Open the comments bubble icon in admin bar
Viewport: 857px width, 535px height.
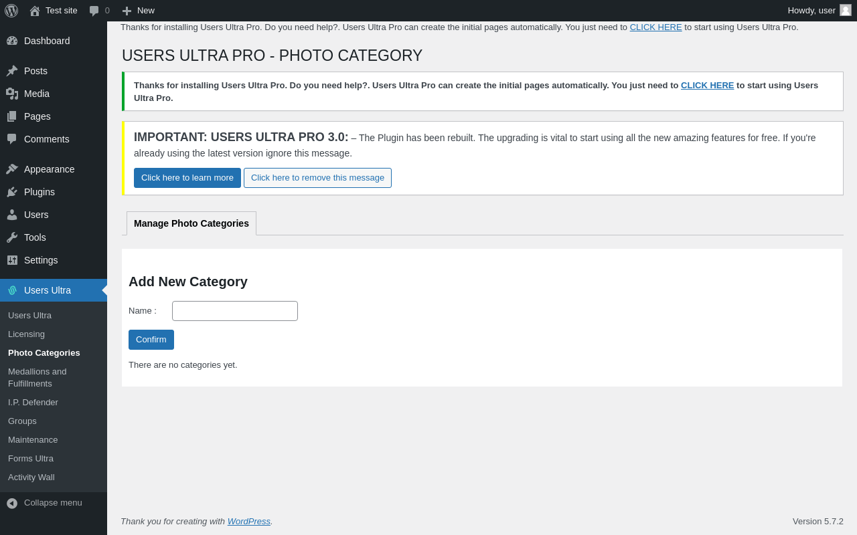tap(94, 11)
